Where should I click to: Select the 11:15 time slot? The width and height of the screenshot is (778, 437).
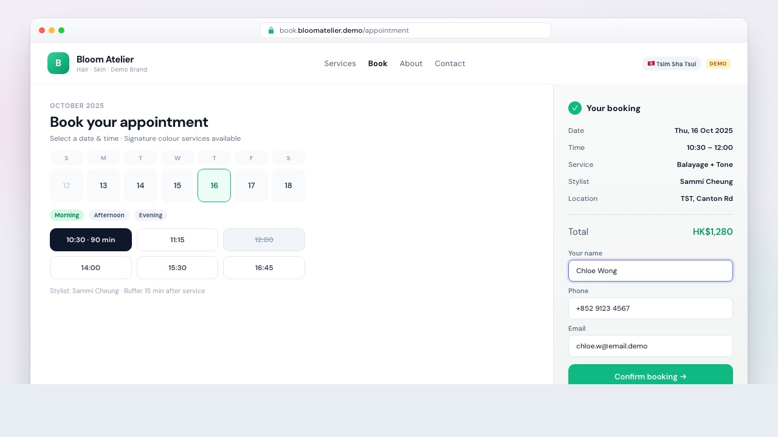tap(177, 240)
